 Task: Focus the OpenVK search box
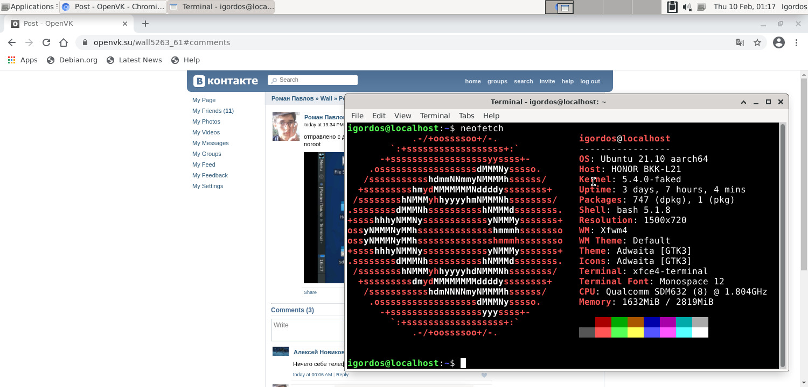[312, 80]
